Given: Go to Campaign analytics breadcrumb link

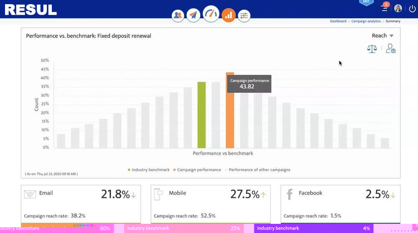Looking at the screenshot, I should (366, 21).
